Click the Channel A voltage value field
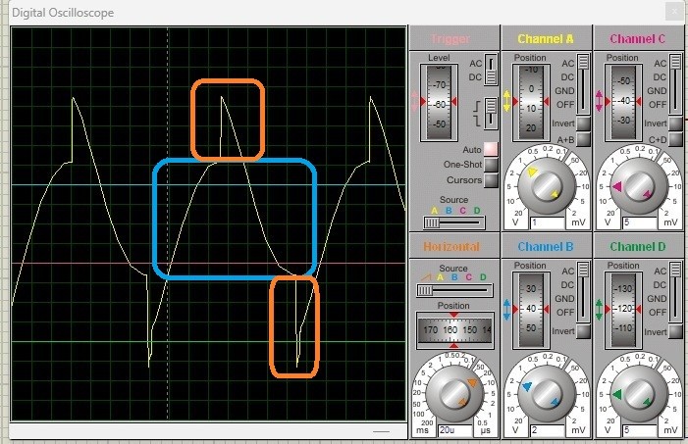 547,222
